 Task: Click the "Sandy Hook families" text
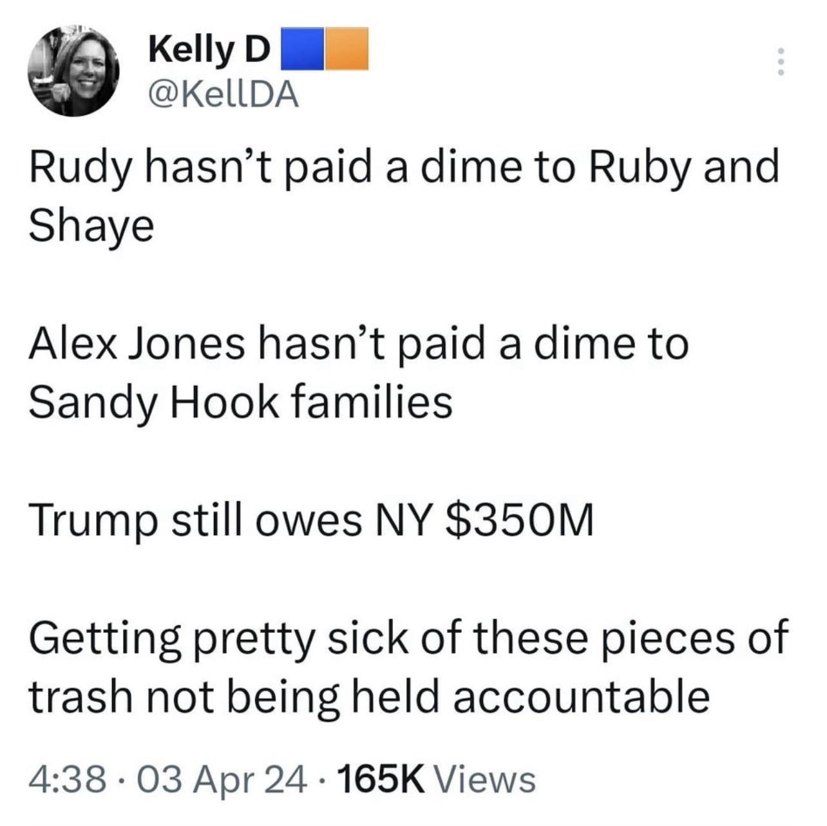click(x=241, y=402)
